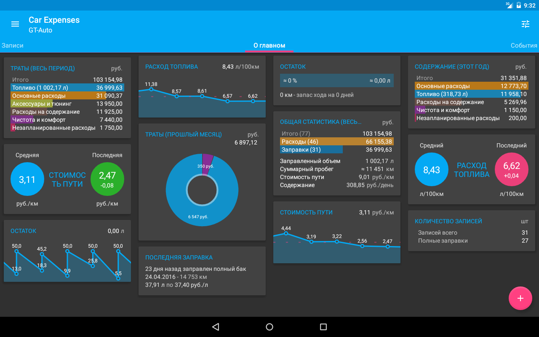Select Основные расходы 12 773,70 yearly row
The width and height of the screenshot is (539, 337).
click(472, 86)
